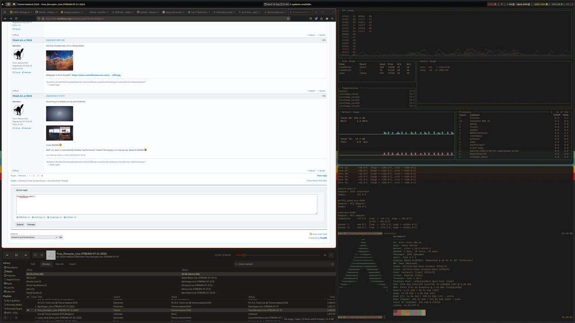Click Import in Rhythmbox toolbar

[x=72, y=264]
